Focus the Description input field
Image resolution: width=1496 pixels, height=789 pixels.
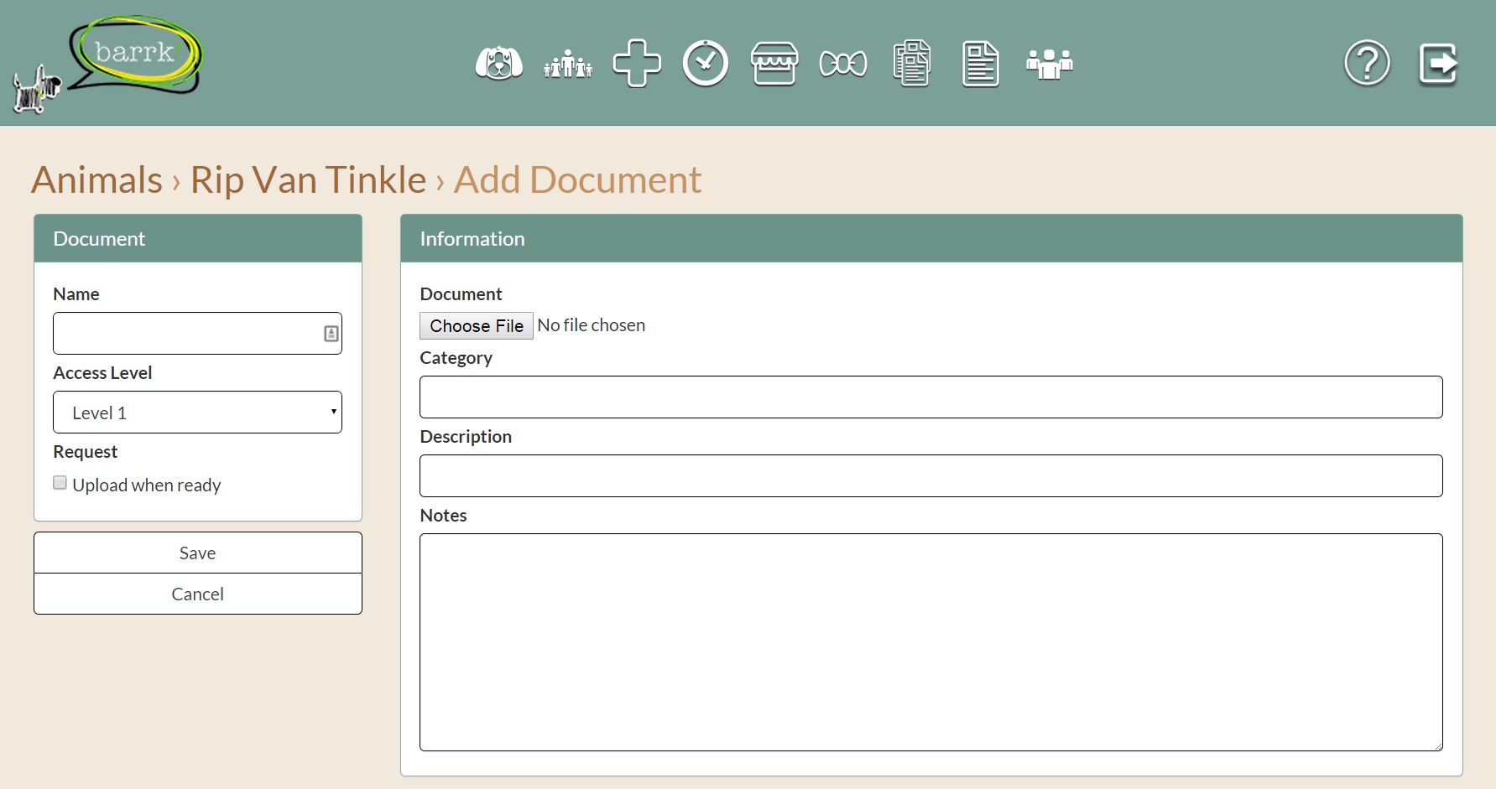pos(931,476)
